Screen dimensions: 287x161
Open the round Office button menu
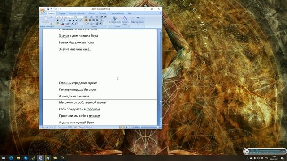(43, 11)
